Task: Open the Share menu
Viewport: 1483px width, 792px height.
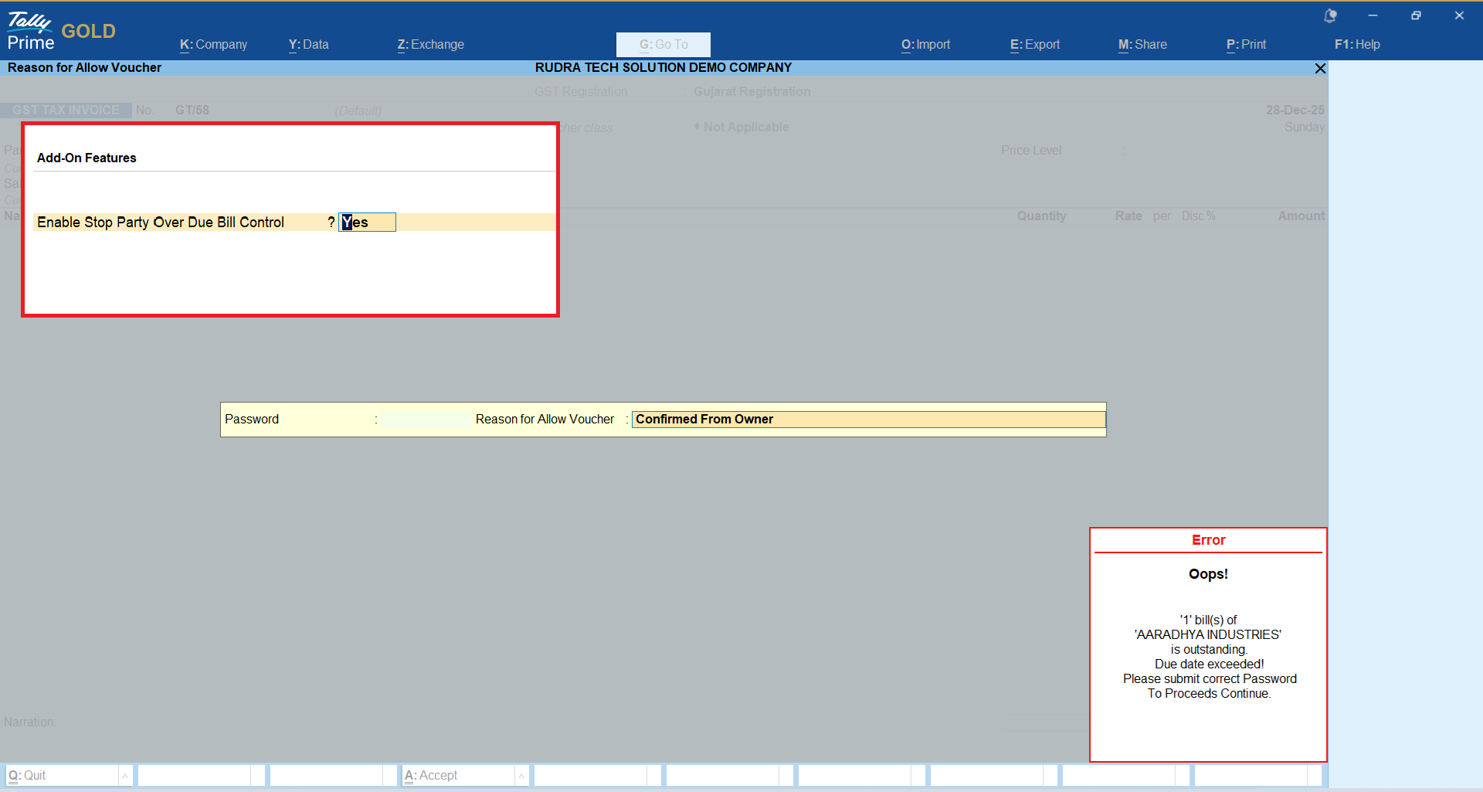Action: tap(1142, 45)
